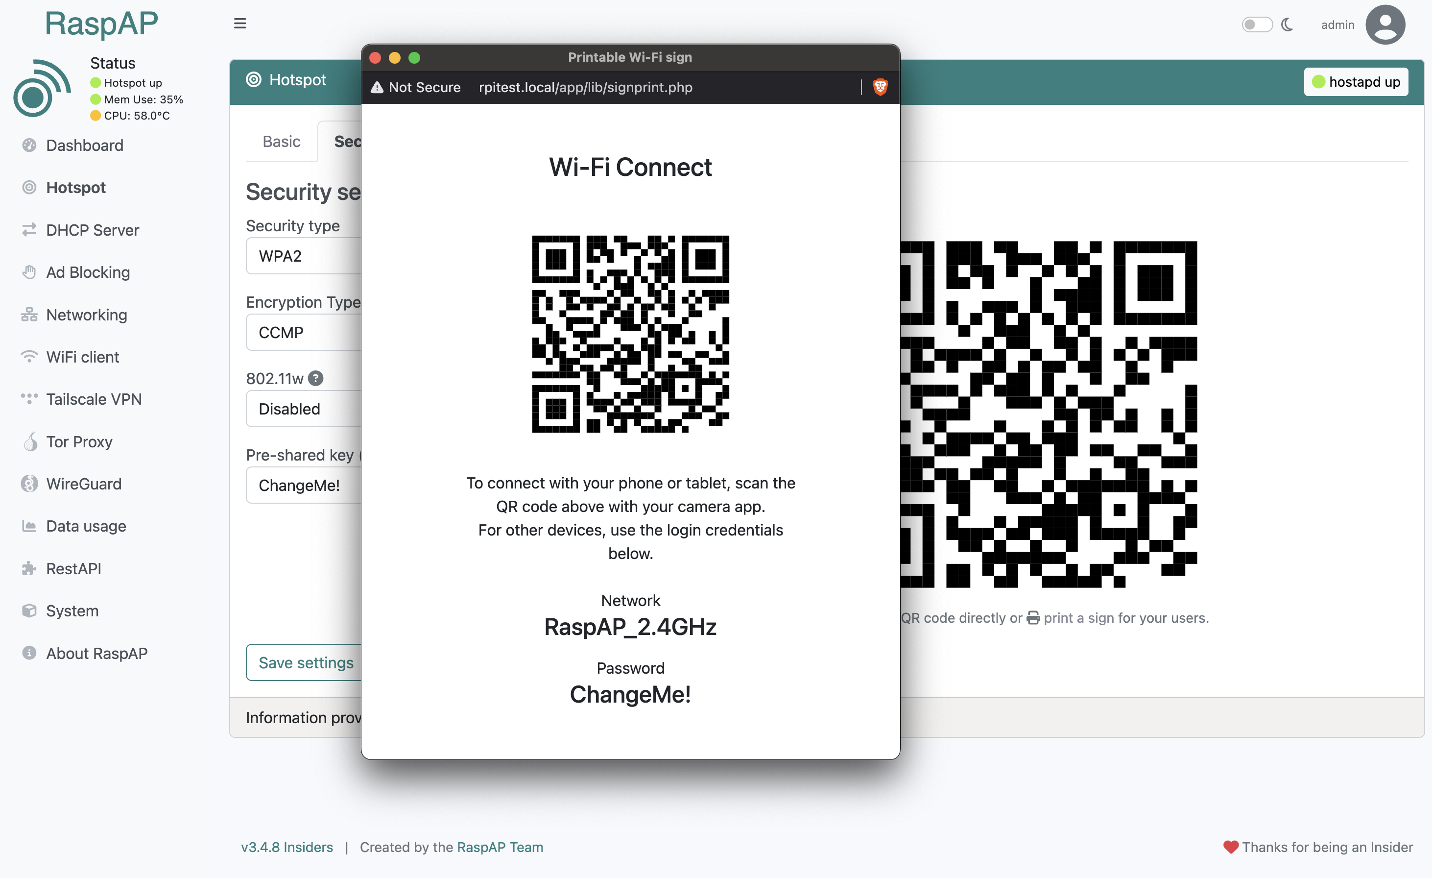
Task: Open Hotspot in the sidebar
Action: pyautogui.click(x=75, y=188)
